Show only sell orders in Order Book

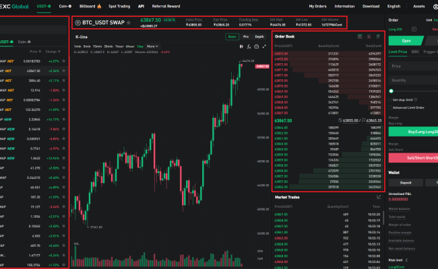click(x=369, y=36)
